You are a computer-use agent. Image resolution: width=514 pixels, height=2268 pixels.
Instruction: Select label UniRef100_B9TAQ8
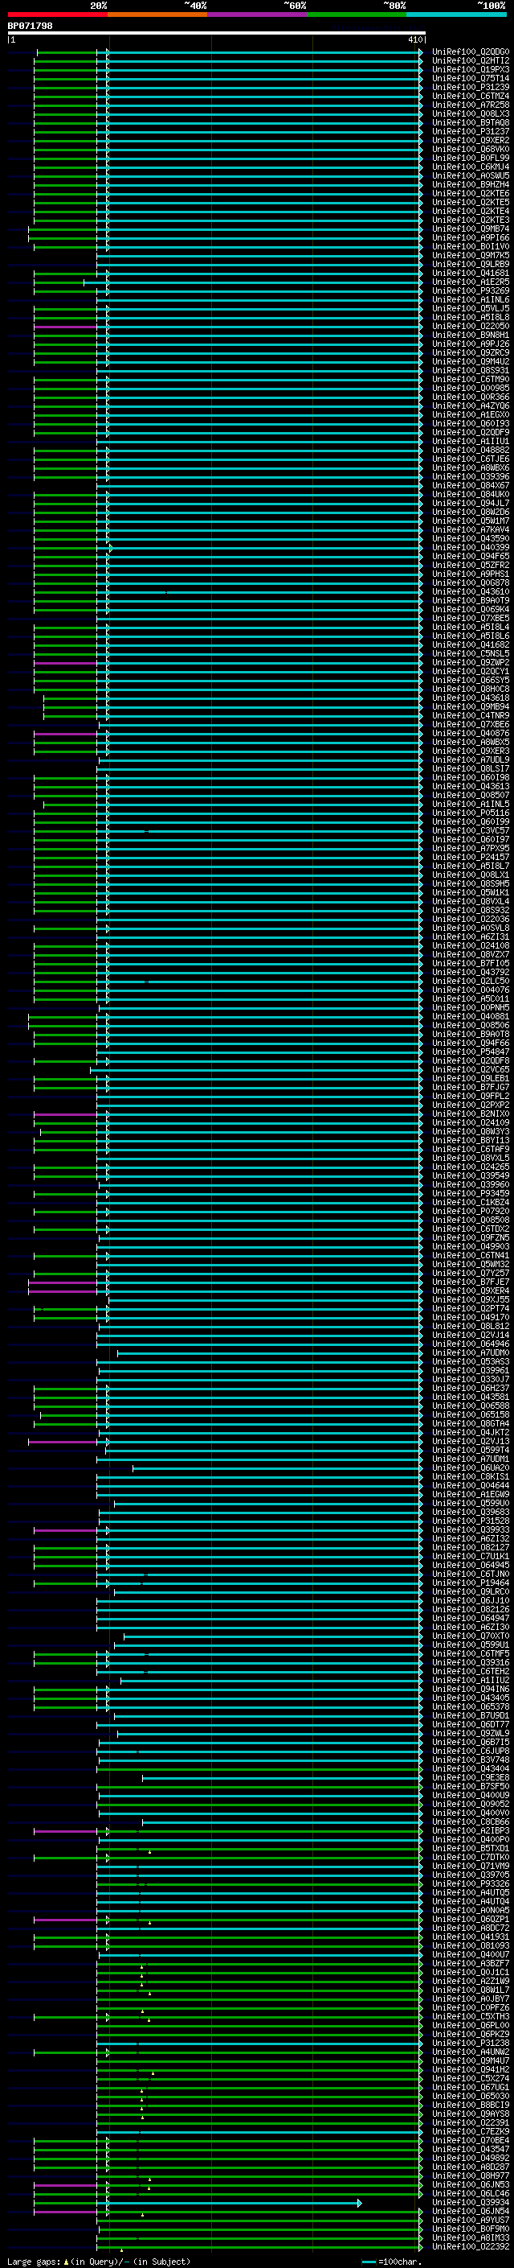point(471,122)
